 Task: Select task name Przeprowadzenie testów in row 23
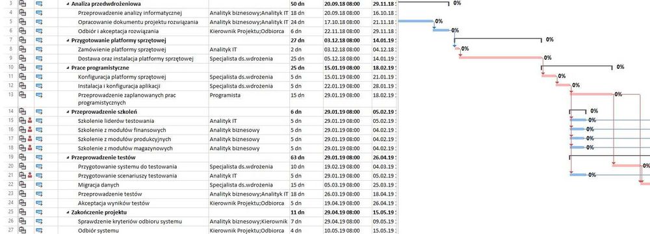[110, 194]
